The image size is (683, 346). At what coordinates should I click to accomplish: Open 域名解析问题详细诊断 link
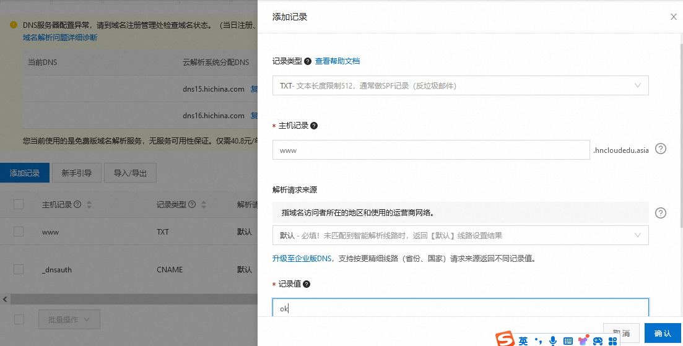point(60,37)
